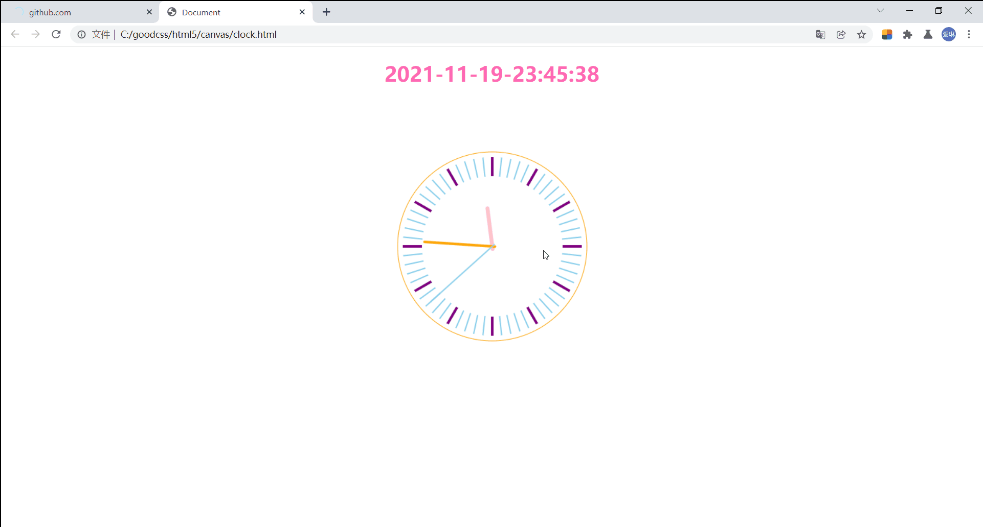Screen dimensions: 983x527
Task: Click the forward navigation arrow
Action: (35, 34)
